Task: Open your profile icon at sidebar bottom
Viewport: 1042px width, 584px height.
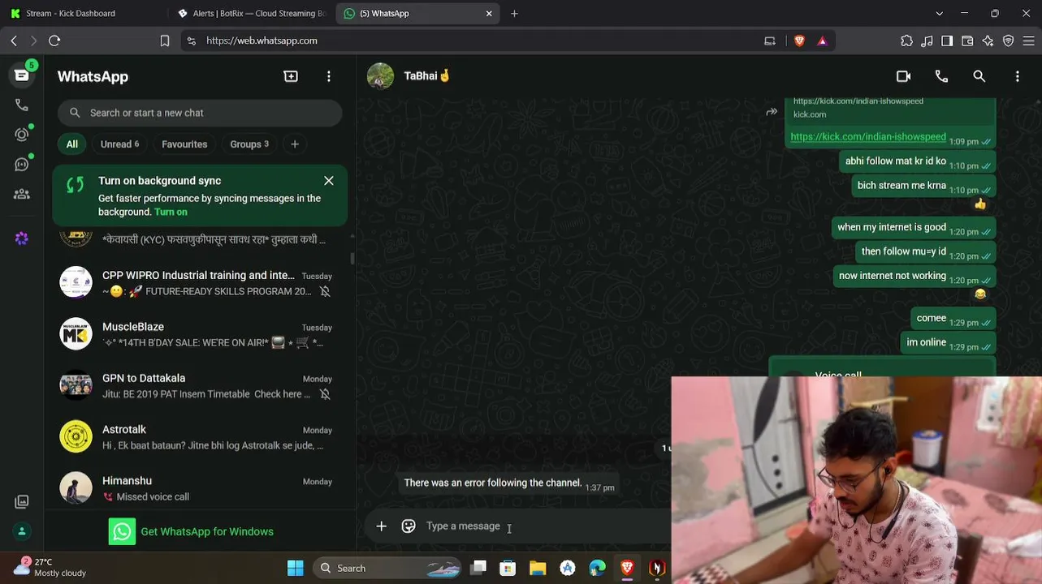Action: pos(22,531)
